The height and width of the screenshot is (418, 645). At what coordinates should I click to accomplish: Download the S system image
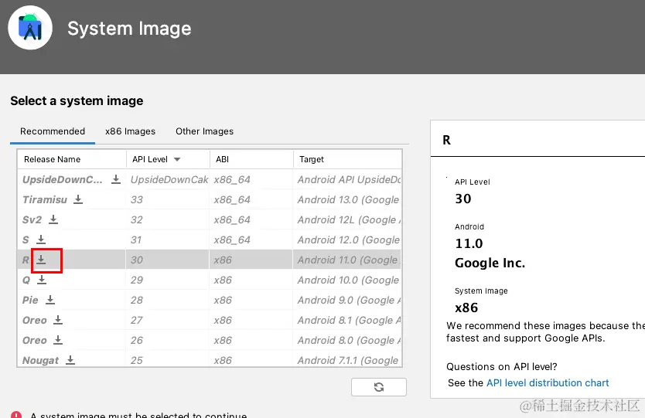(x=41, y=240)
